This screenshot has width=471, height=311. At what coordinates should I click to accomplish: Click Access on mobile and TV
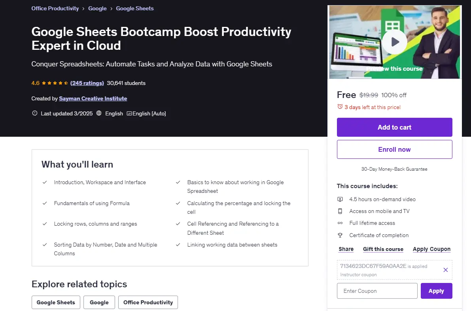(x=379, y=211)
